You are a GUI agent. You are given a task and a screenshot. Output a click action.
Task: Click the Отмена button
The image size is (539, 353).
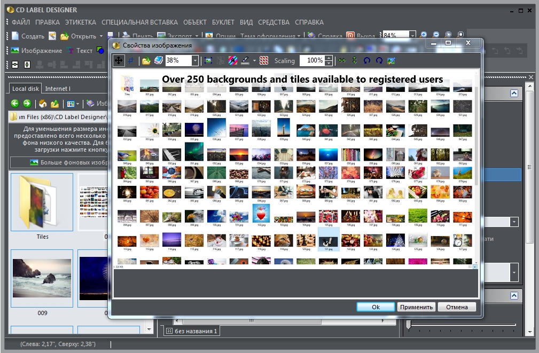pyautogui.click(x=457, y=307)
